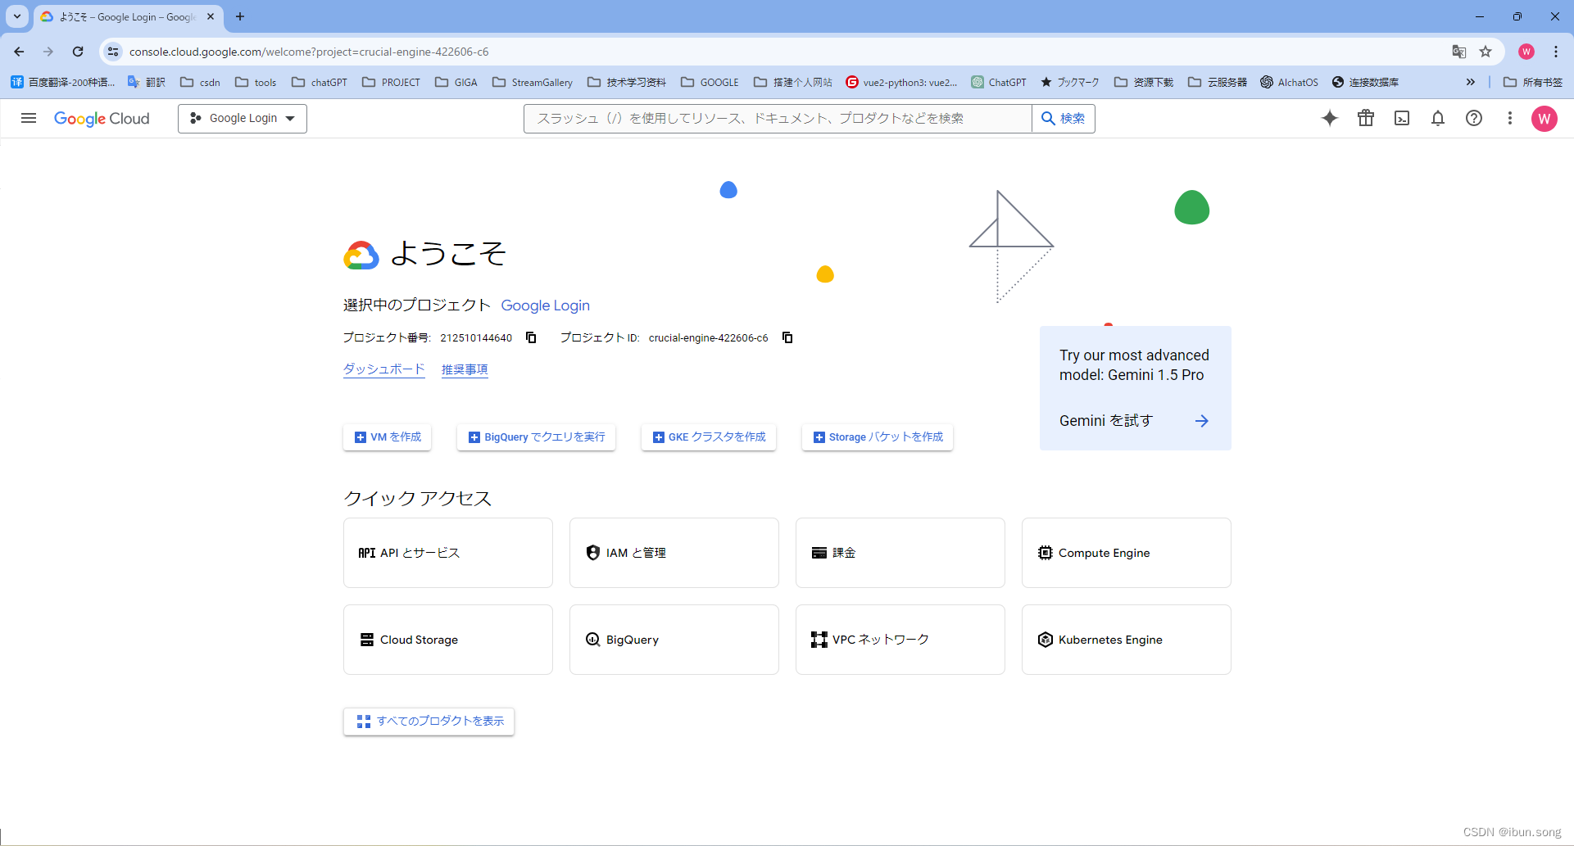Click Storage バケットを作成 button

point(877,437)
